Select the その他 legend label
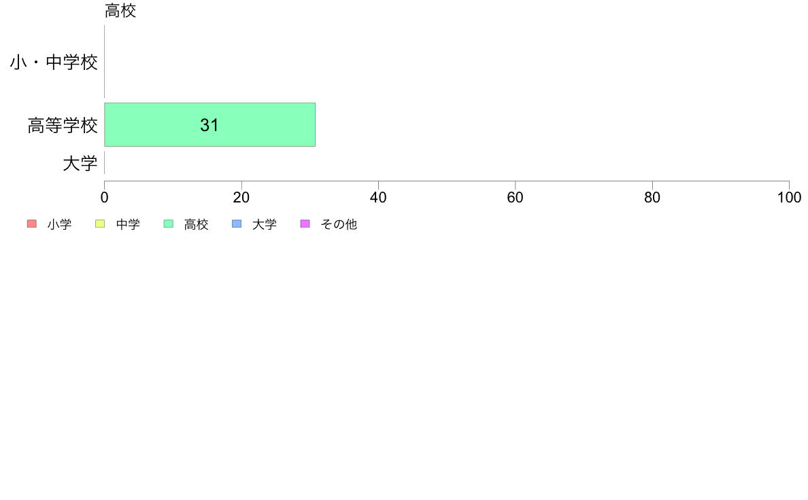This screenshot has height=500, width=808. (x=339, y=224)
